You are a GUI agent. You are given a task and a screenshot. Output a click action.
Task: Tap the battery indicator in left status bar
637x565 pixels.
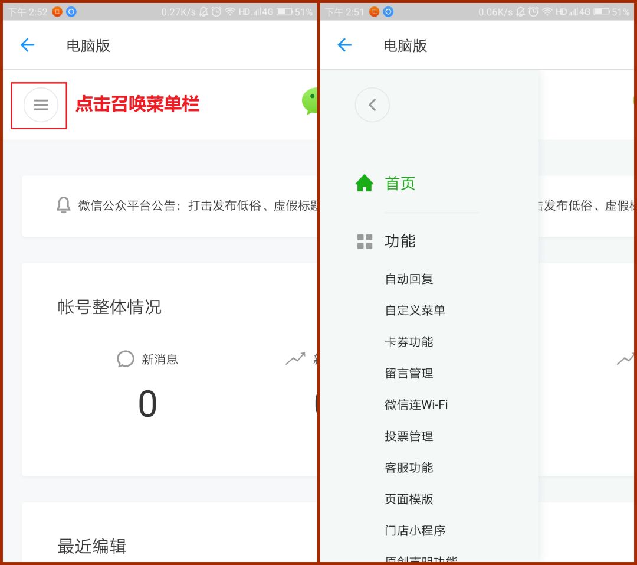click(284, 12)
